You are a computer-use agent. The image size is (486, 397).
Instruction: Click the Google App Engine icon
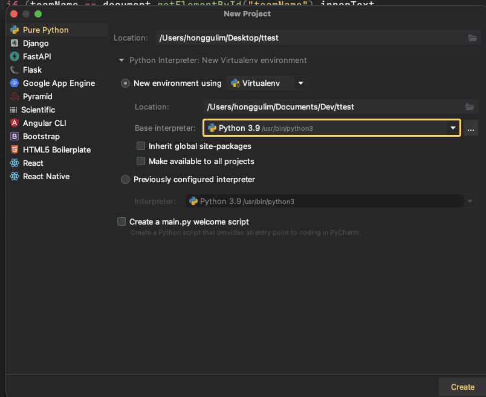[15, 83]
